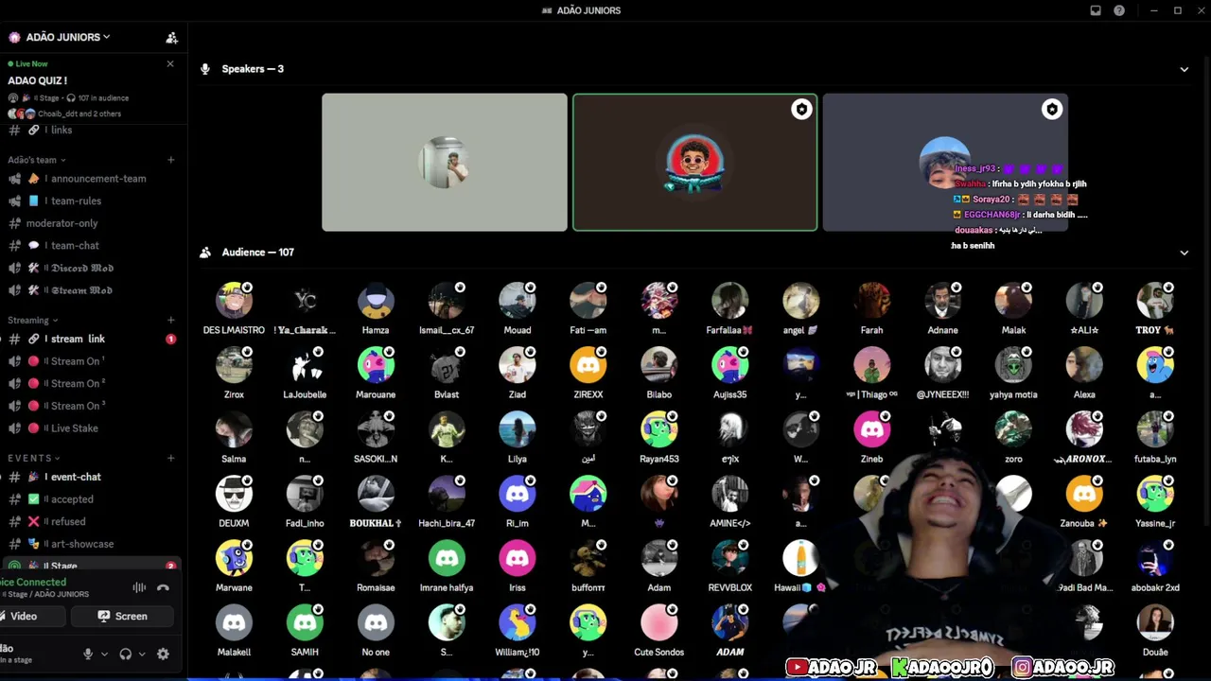Open audience member No one's avatar
1211x681 pixels.
[x=376, y=623]
